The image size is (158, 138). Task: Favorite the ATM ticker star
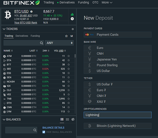coord(69,56)
